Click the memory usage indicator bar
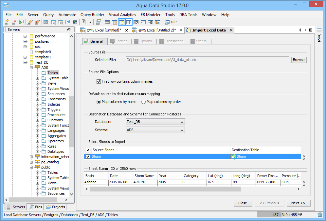The width and height of the screenshot is (326, 221). coord(287,215)
